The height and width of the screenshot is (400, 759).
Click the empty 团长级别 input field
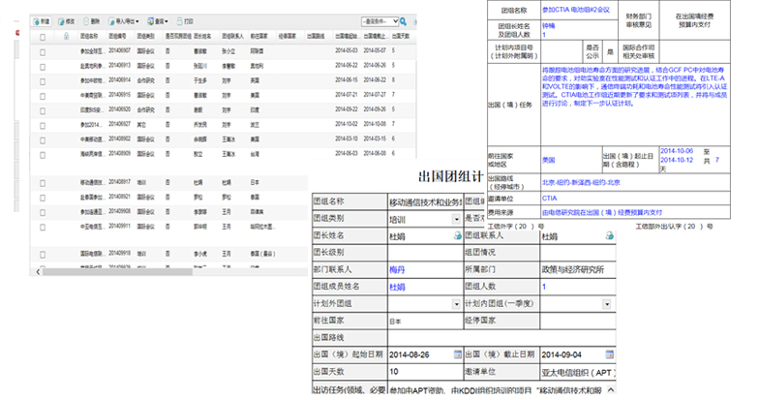(425, 253)
